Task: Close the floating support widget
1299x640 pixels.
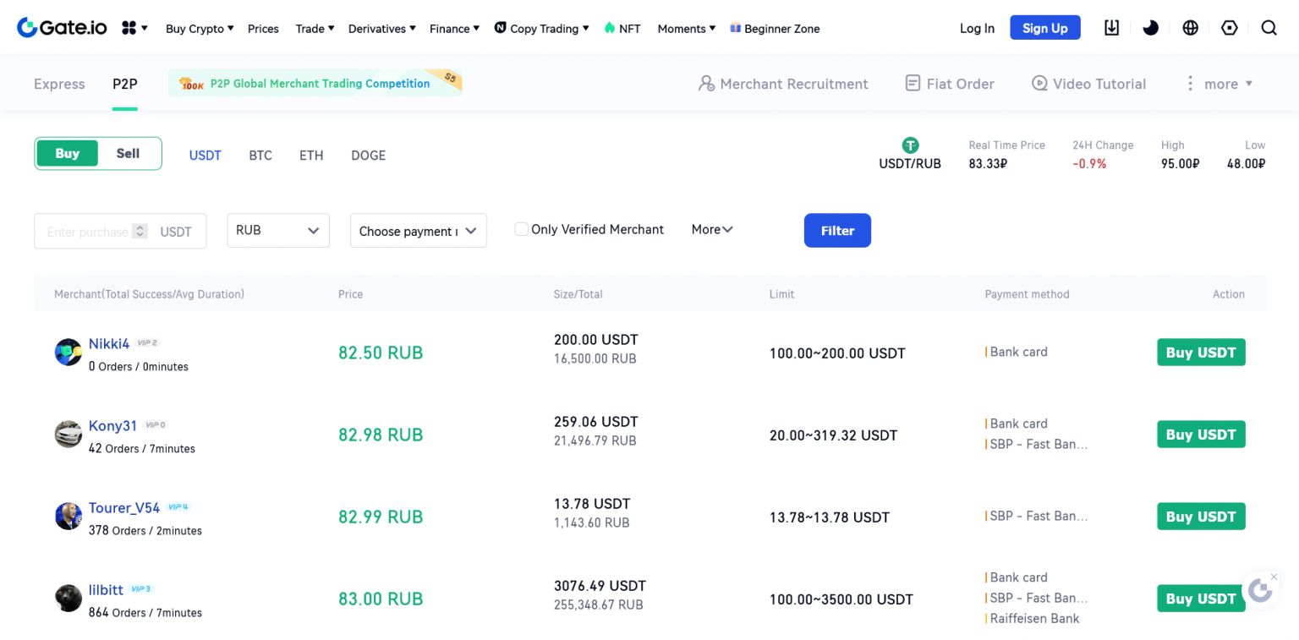Action: coord(1274,577)
